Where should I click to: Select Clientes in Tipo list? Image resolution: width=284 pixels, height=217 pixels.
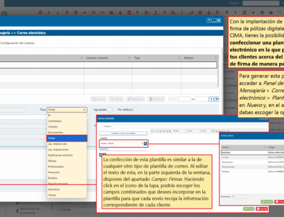67,127
